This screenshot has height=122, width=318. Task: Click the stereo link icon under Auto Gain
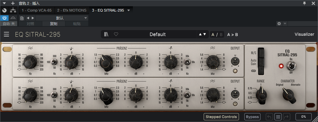[253, 71]
